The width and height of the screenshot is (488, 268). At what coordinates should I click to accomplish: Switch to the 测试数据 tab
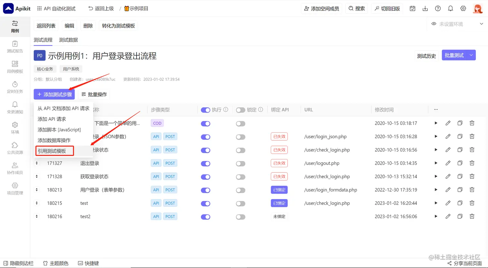68,40
